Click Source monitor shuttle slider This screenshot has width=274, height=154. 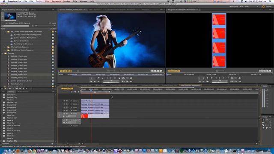tap(111, 80)
